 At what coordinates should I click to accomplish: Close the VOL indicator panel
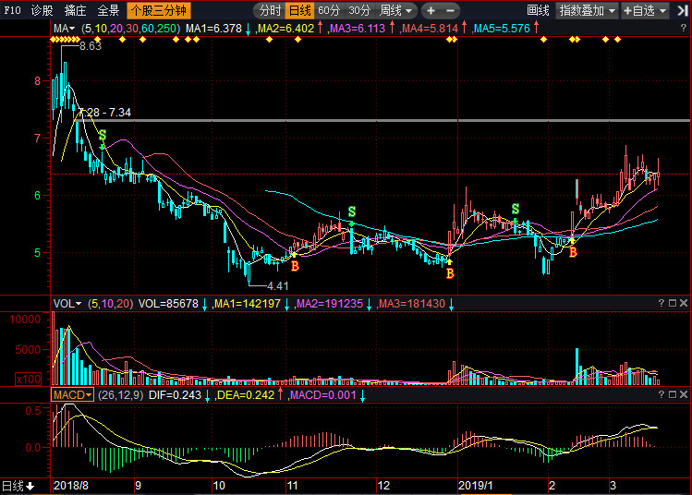(x=683, y=303)
